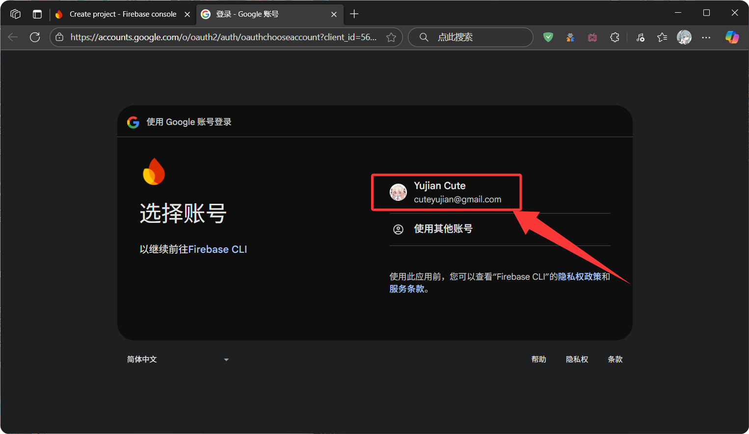Open a new browser tab
The width and height of the screenshot is (749, 434).
pyautogui.click(x=354, y=14)
